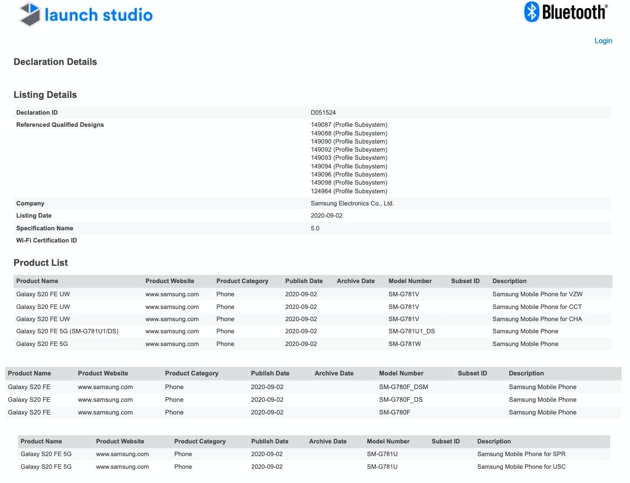The height and width of the screenshot is (483, 630).
Task: Open www.samsung.com in the USC row
Action: [122, 467]
